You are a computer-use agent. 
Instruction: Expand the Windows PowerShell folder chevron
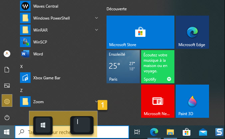(x=97, y=18)
